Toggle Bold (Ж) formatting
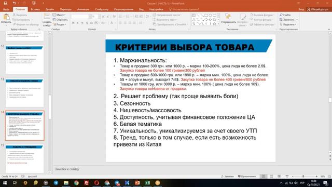Image resolution: width=332 pixels, height=187 pixels. point(73,23)
